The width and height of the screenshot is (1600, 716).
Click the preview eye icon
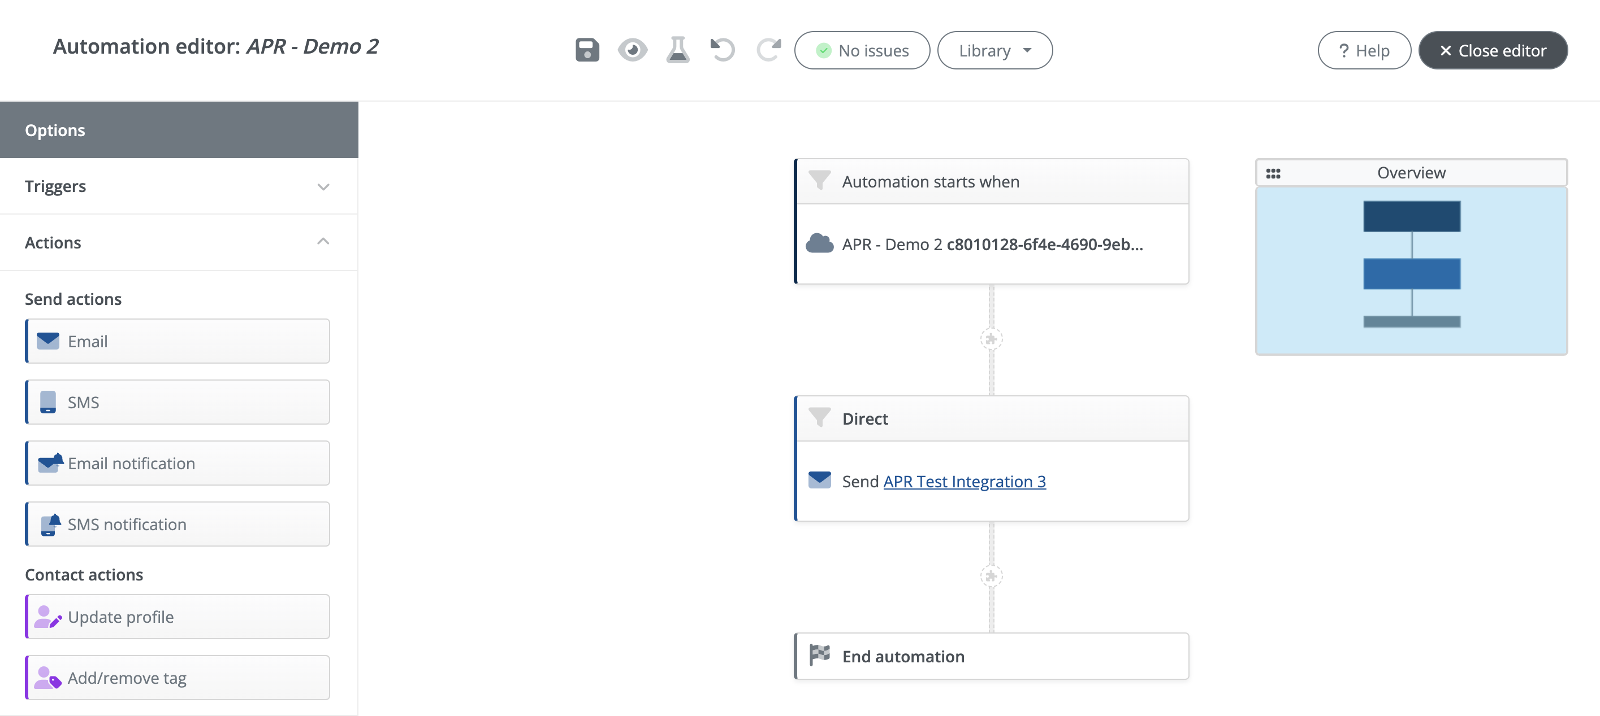(x=632, y=50)
